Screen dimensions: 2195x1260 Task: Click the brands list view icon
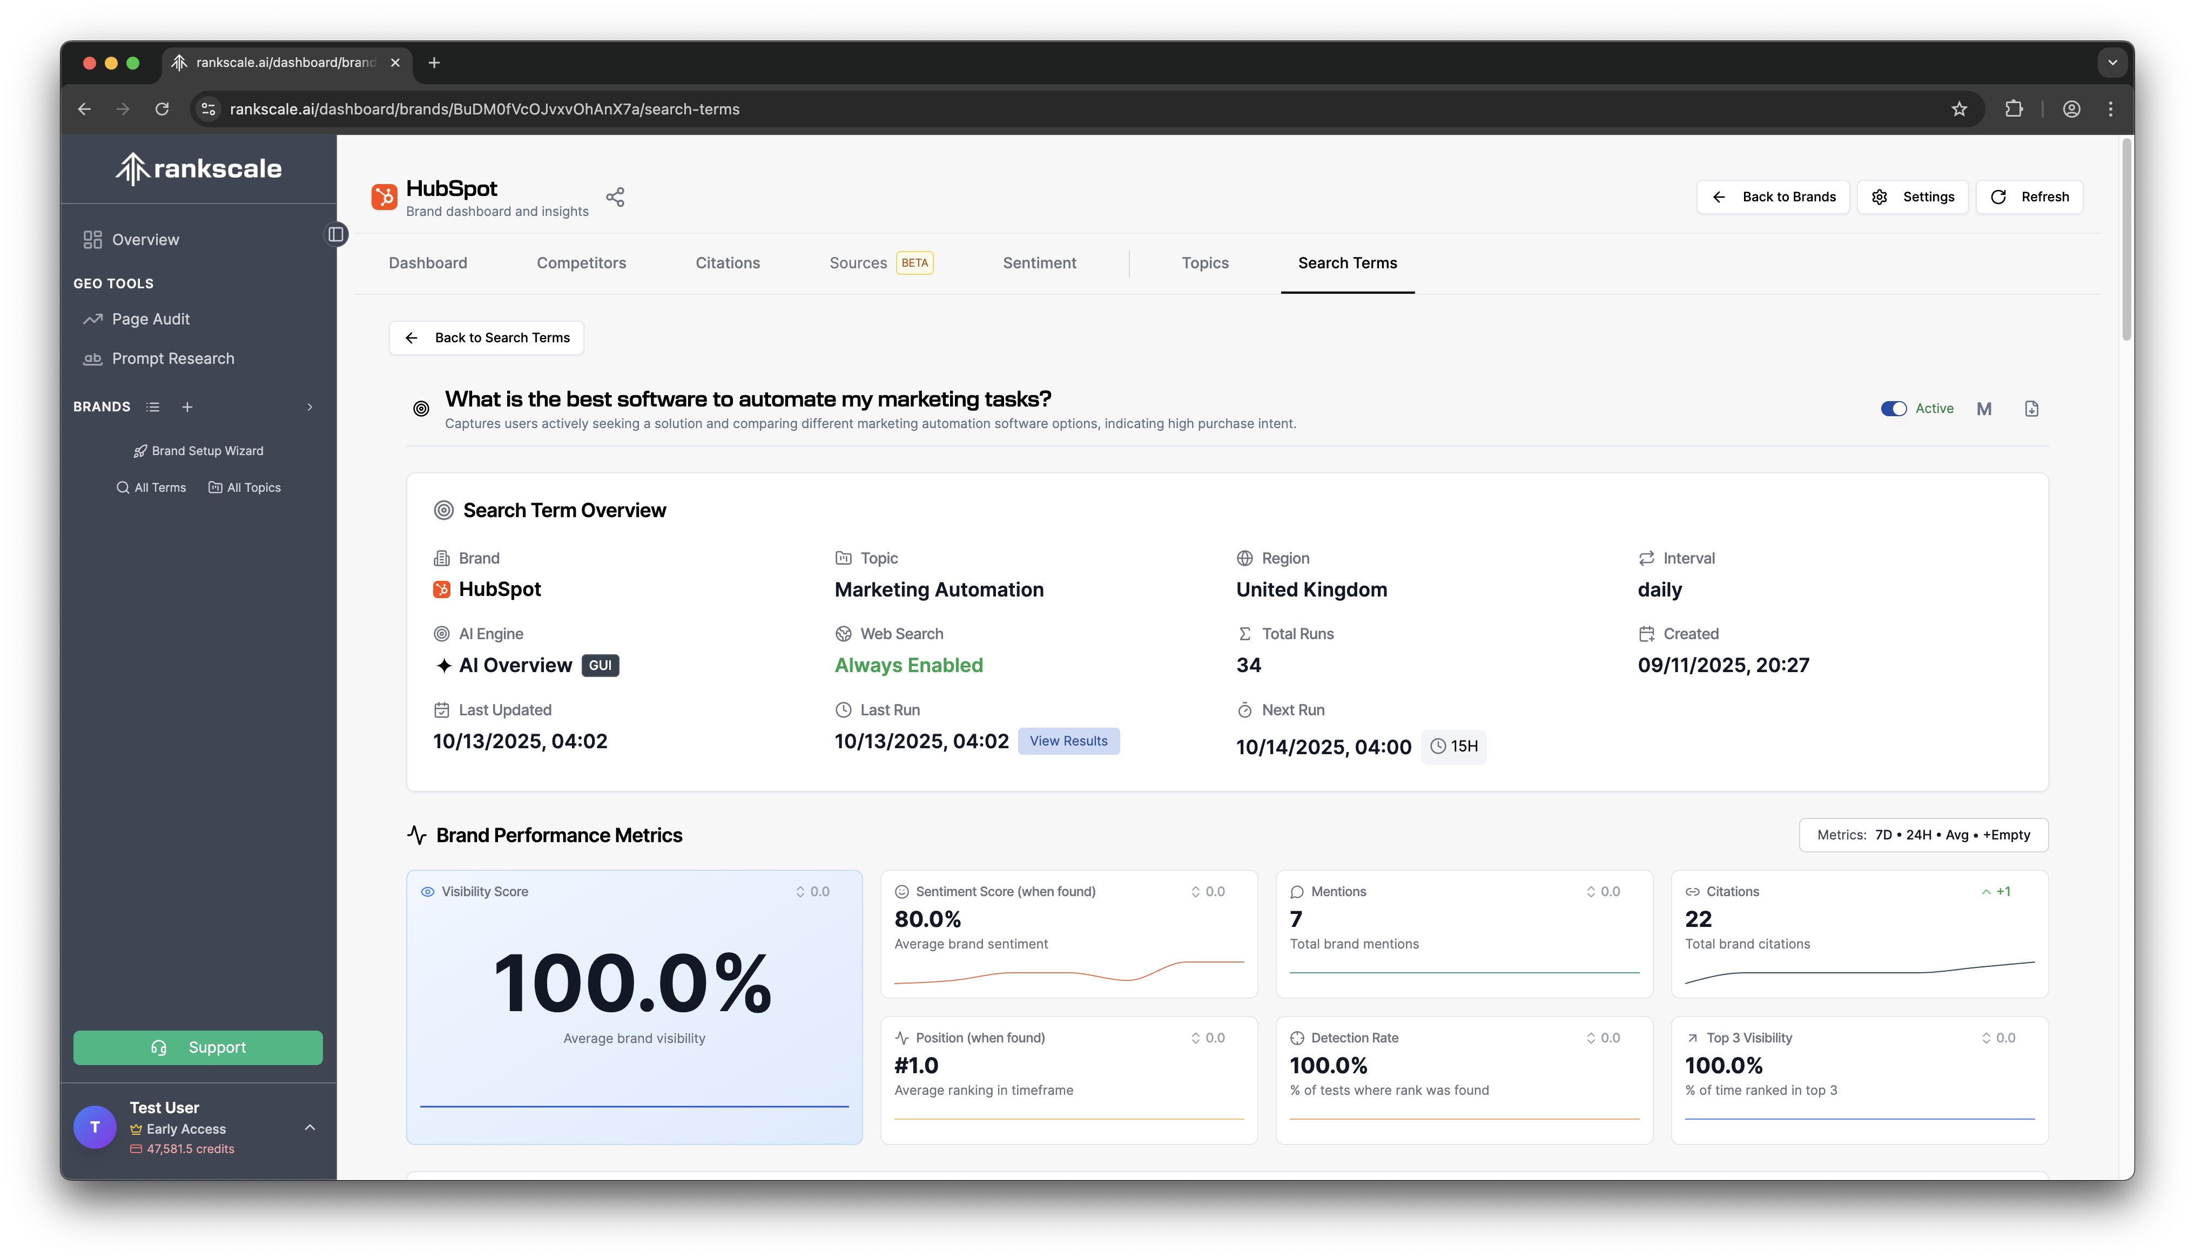click(x=153, y=407)
